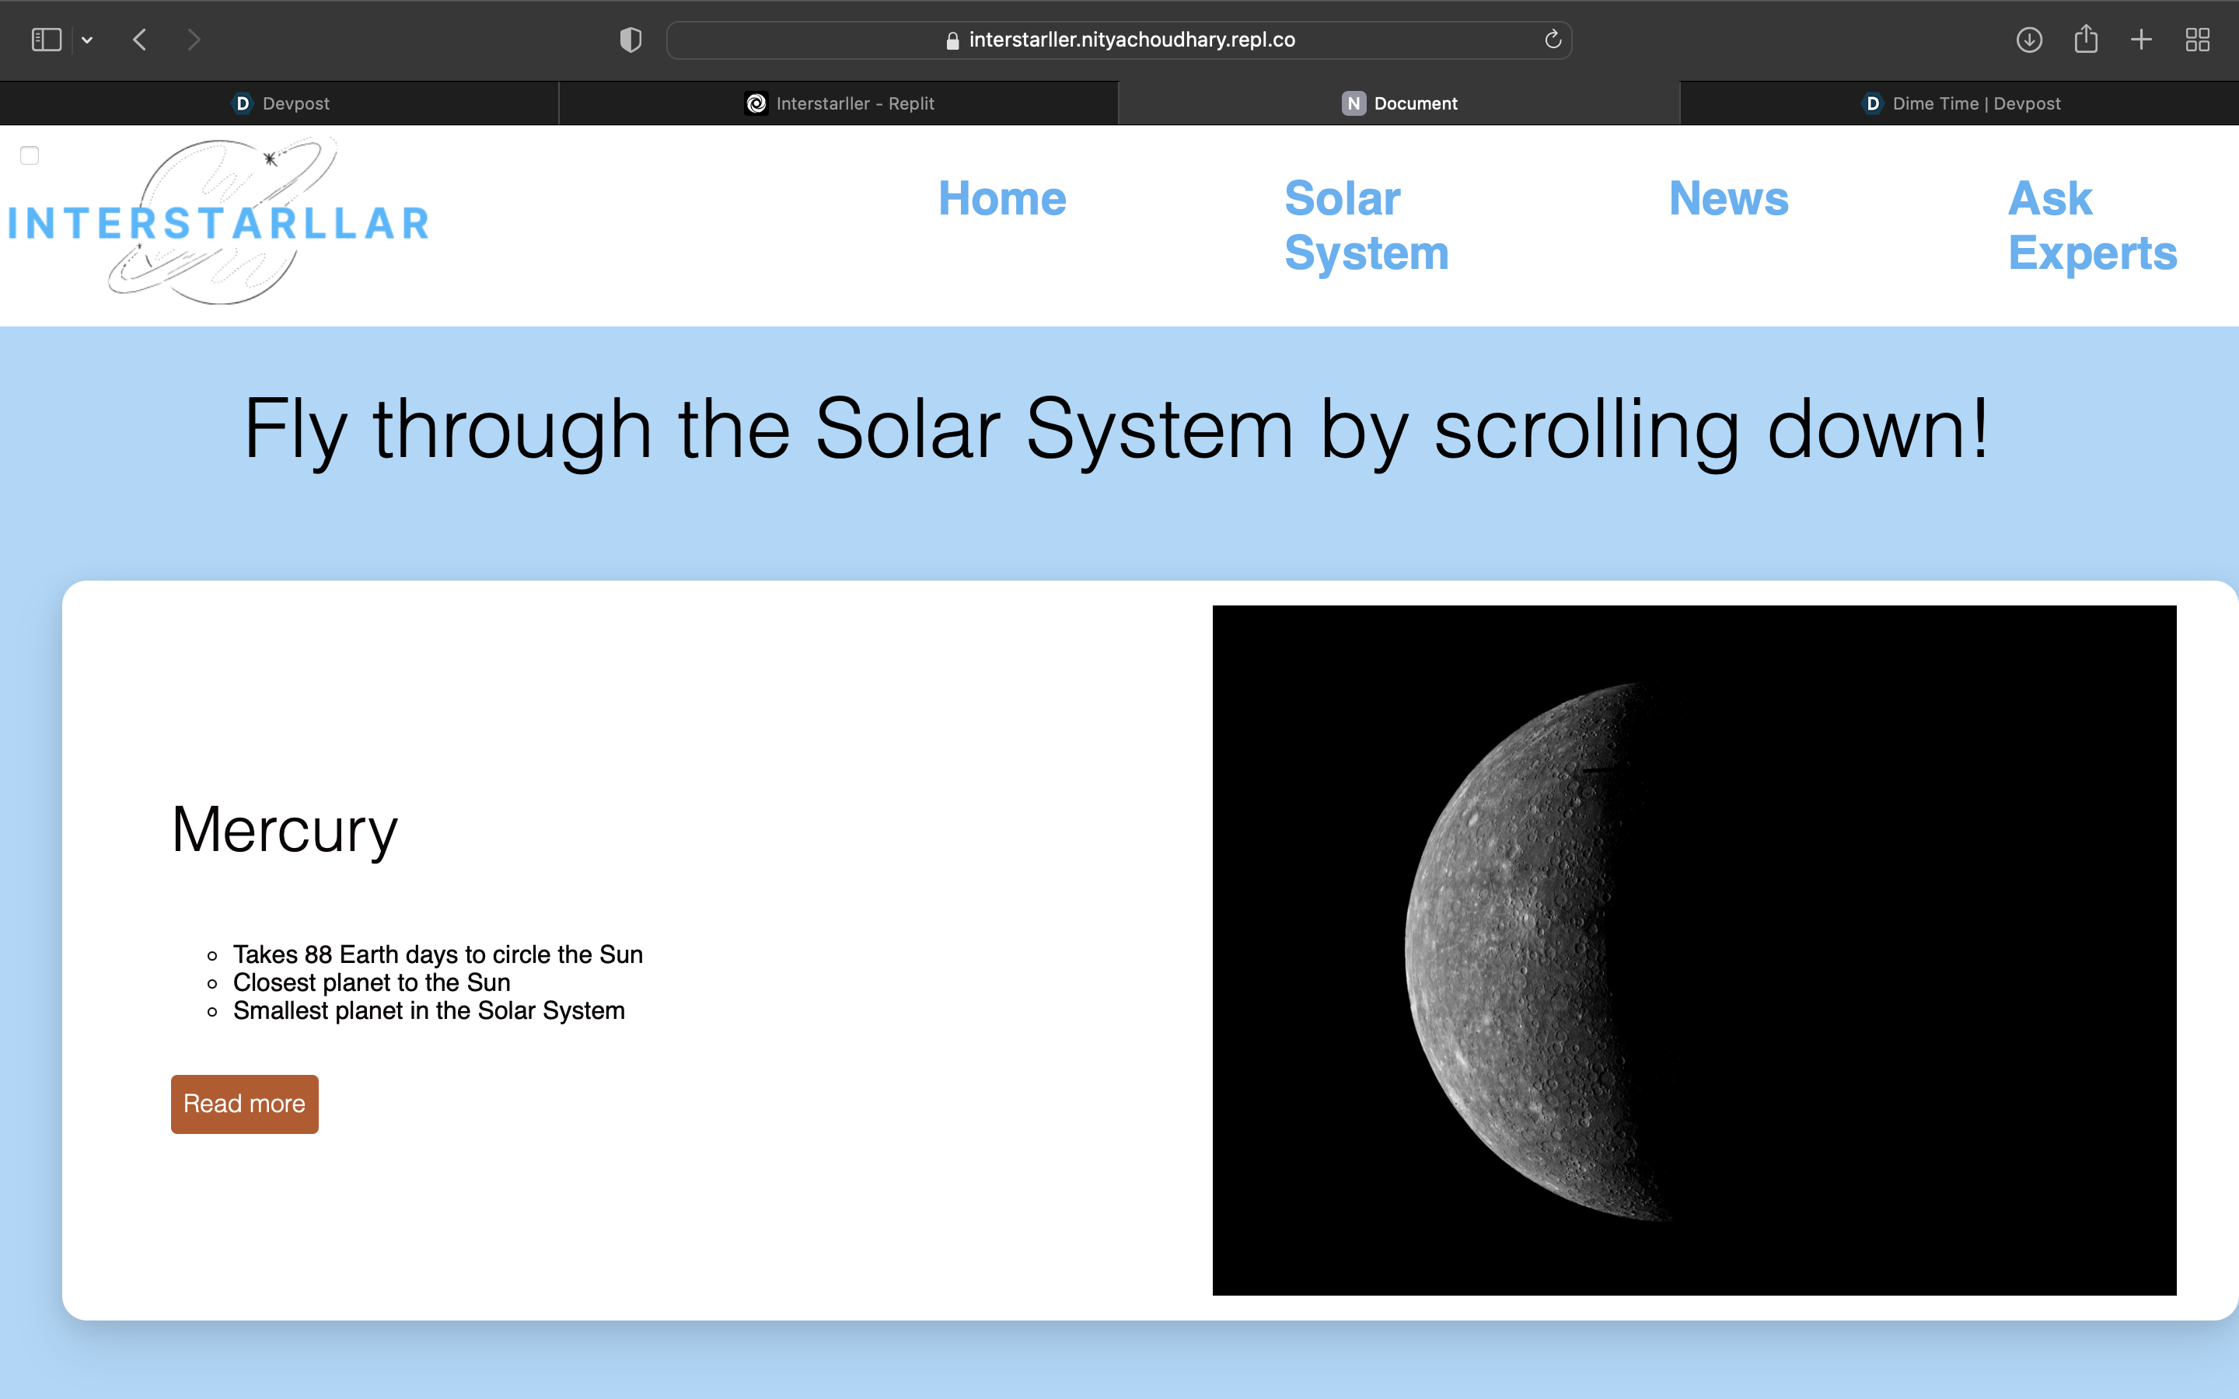Open the privacy shield report

[x=630, y=40]
